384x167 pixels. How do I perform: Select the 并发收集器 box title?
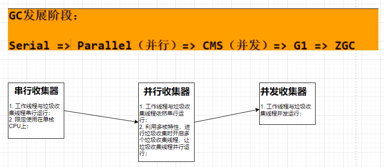point(283,91)
